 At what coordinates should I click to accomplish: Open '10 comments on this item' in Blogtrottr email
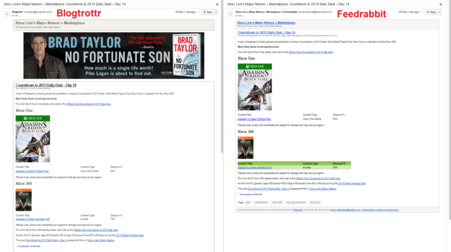tap(29, 246)
